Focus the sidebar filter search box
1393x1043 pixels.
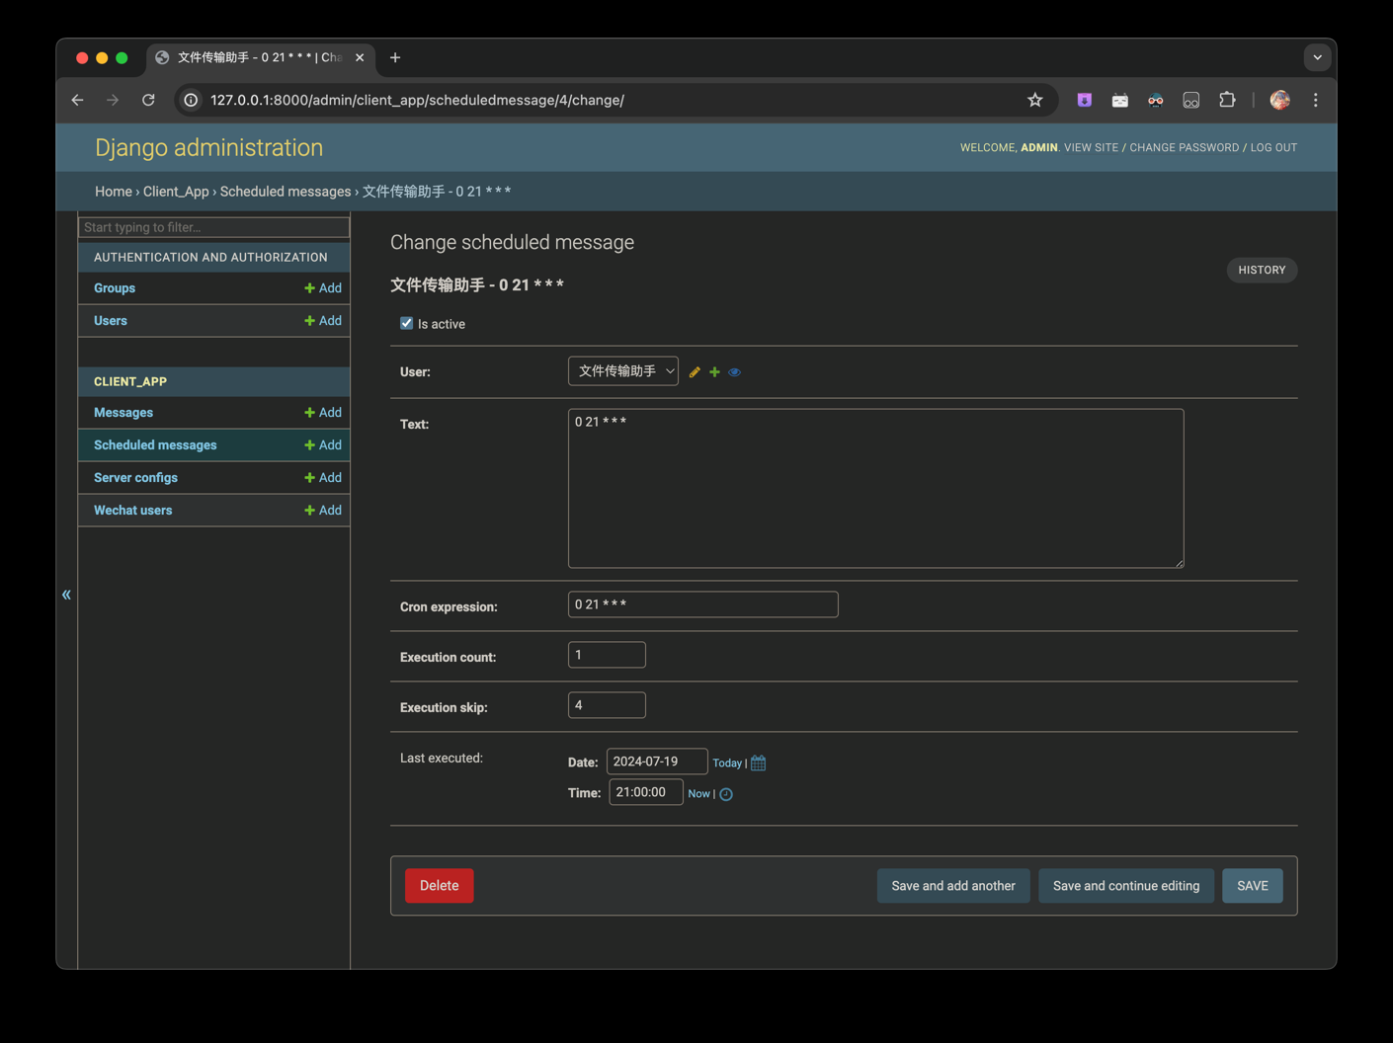pyautogui.click(x=213, y=227)
